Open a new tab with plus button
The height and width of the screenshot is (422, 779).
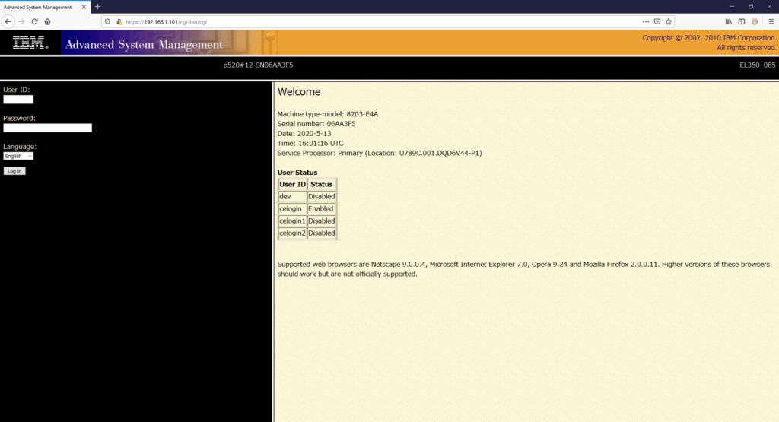(x=98, y=6)
